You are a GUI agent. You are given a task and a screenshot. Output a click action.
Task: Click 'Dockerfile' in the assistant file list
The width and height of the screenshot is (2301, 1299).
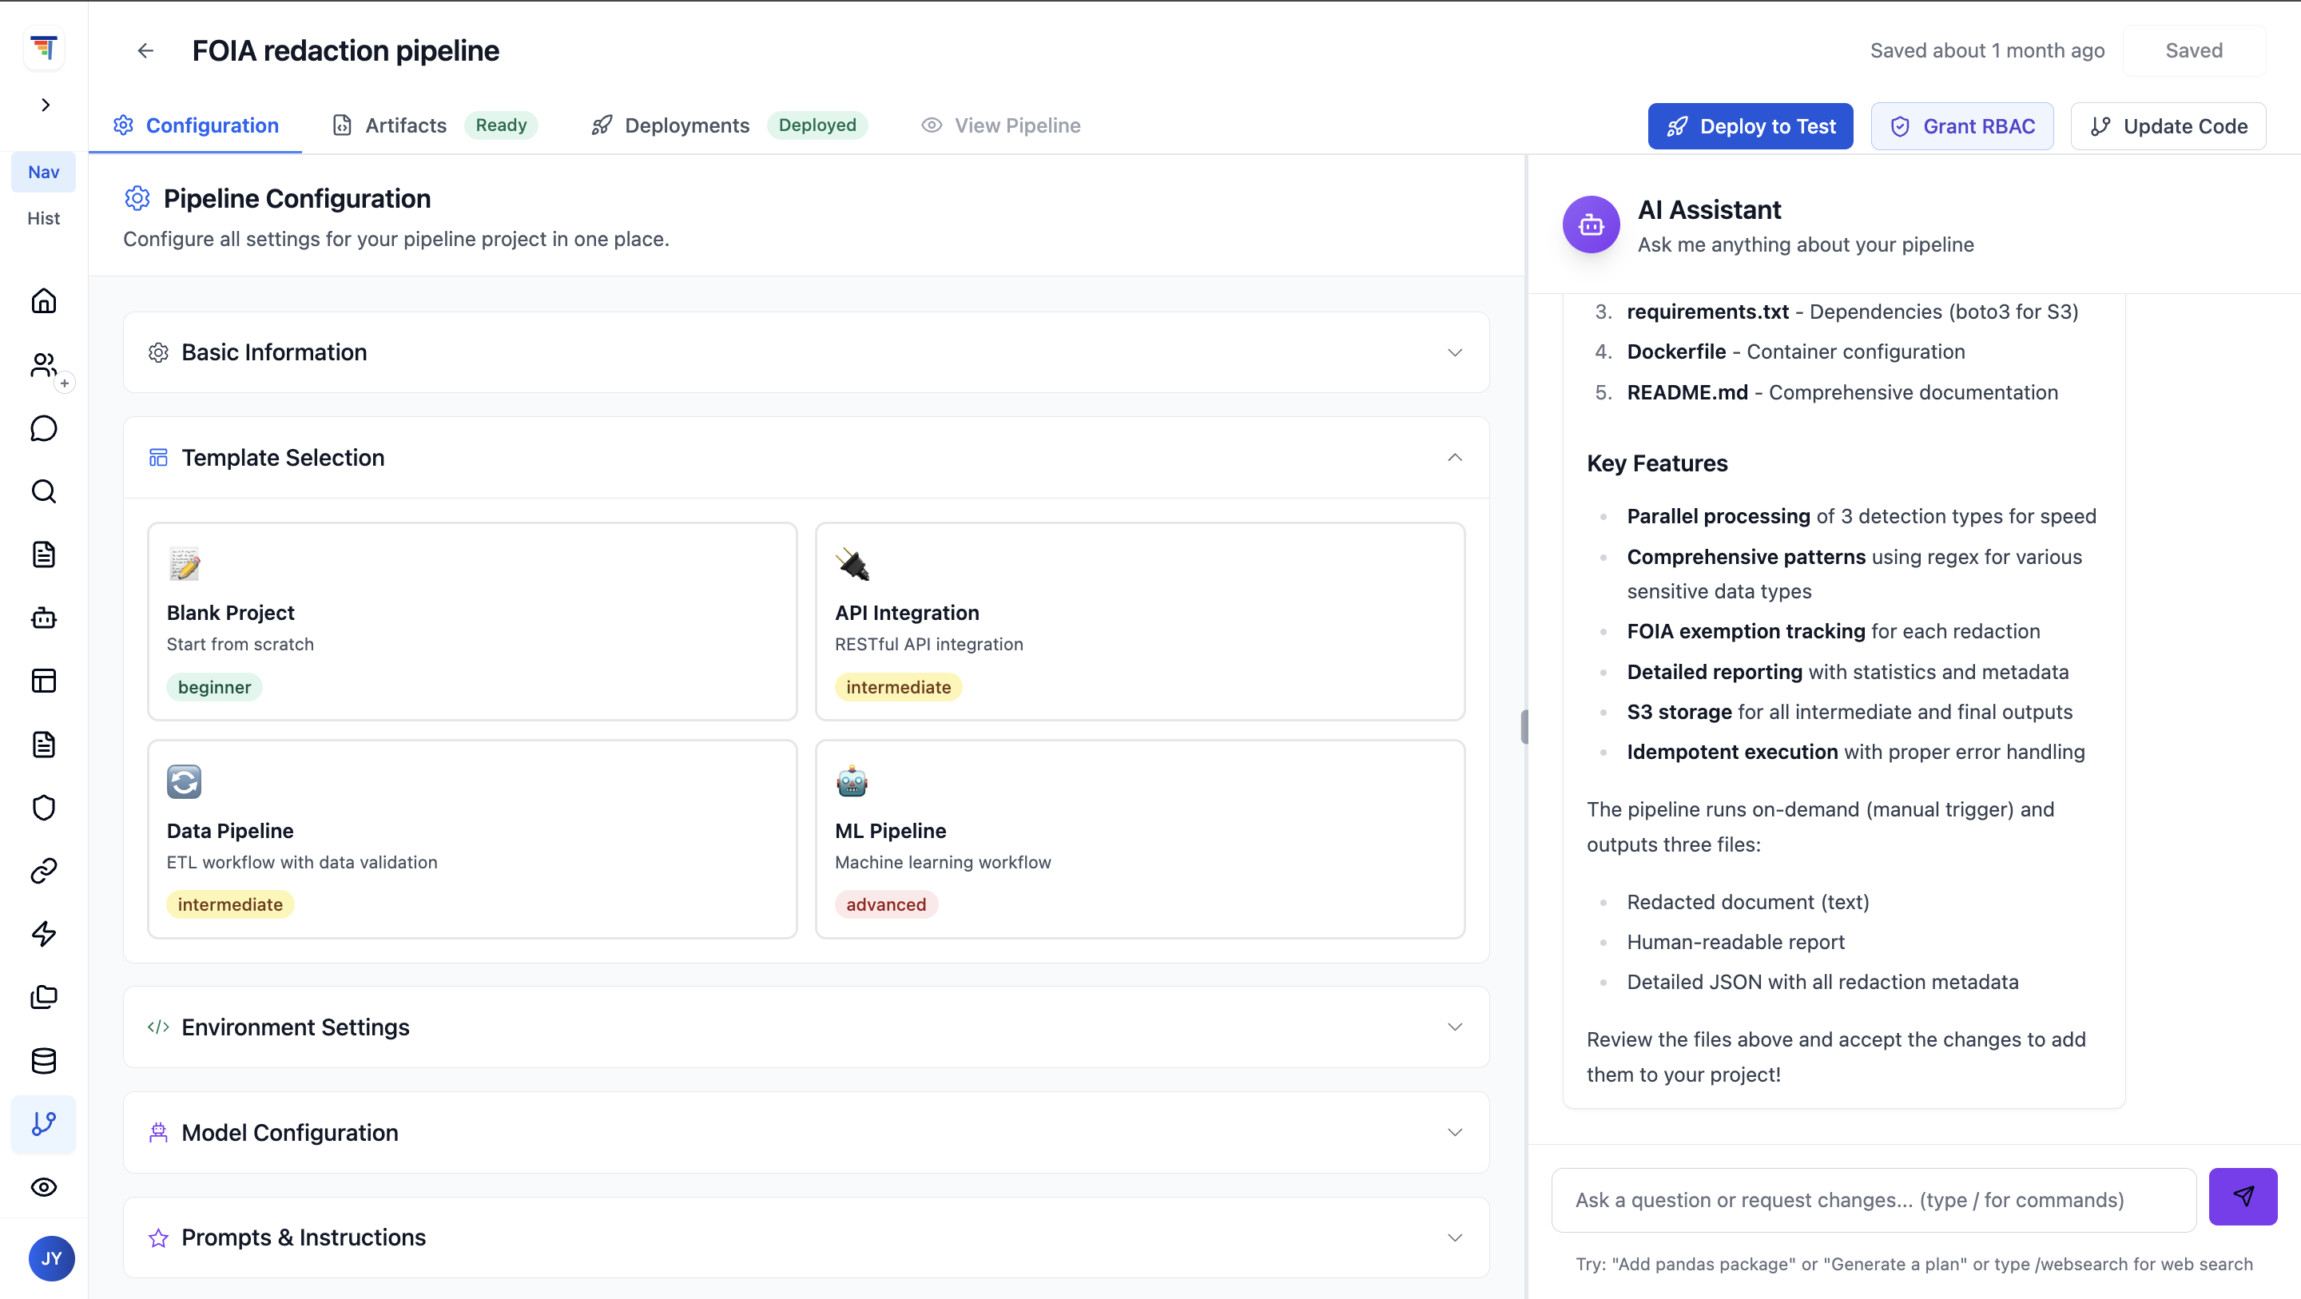tap(1677, 352)
